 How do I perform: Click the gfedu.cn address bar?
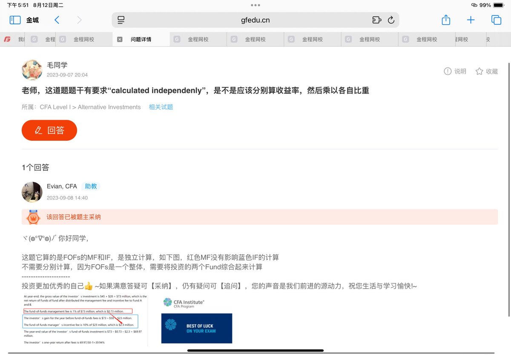pos(255,20)
